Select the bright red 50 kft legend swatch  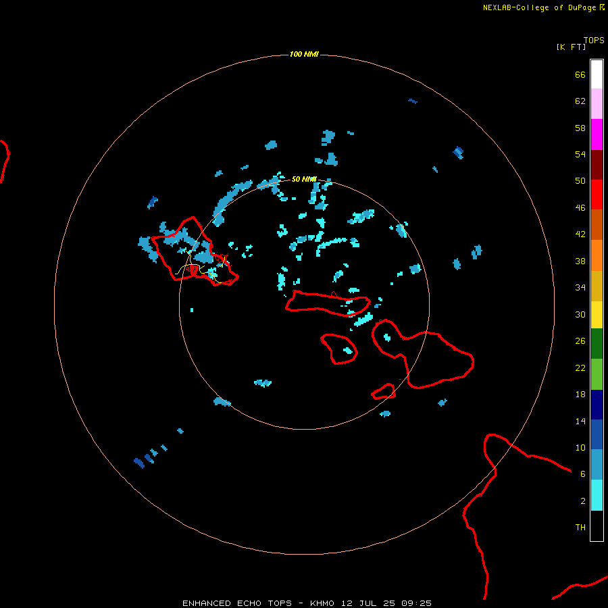point(597,195)
